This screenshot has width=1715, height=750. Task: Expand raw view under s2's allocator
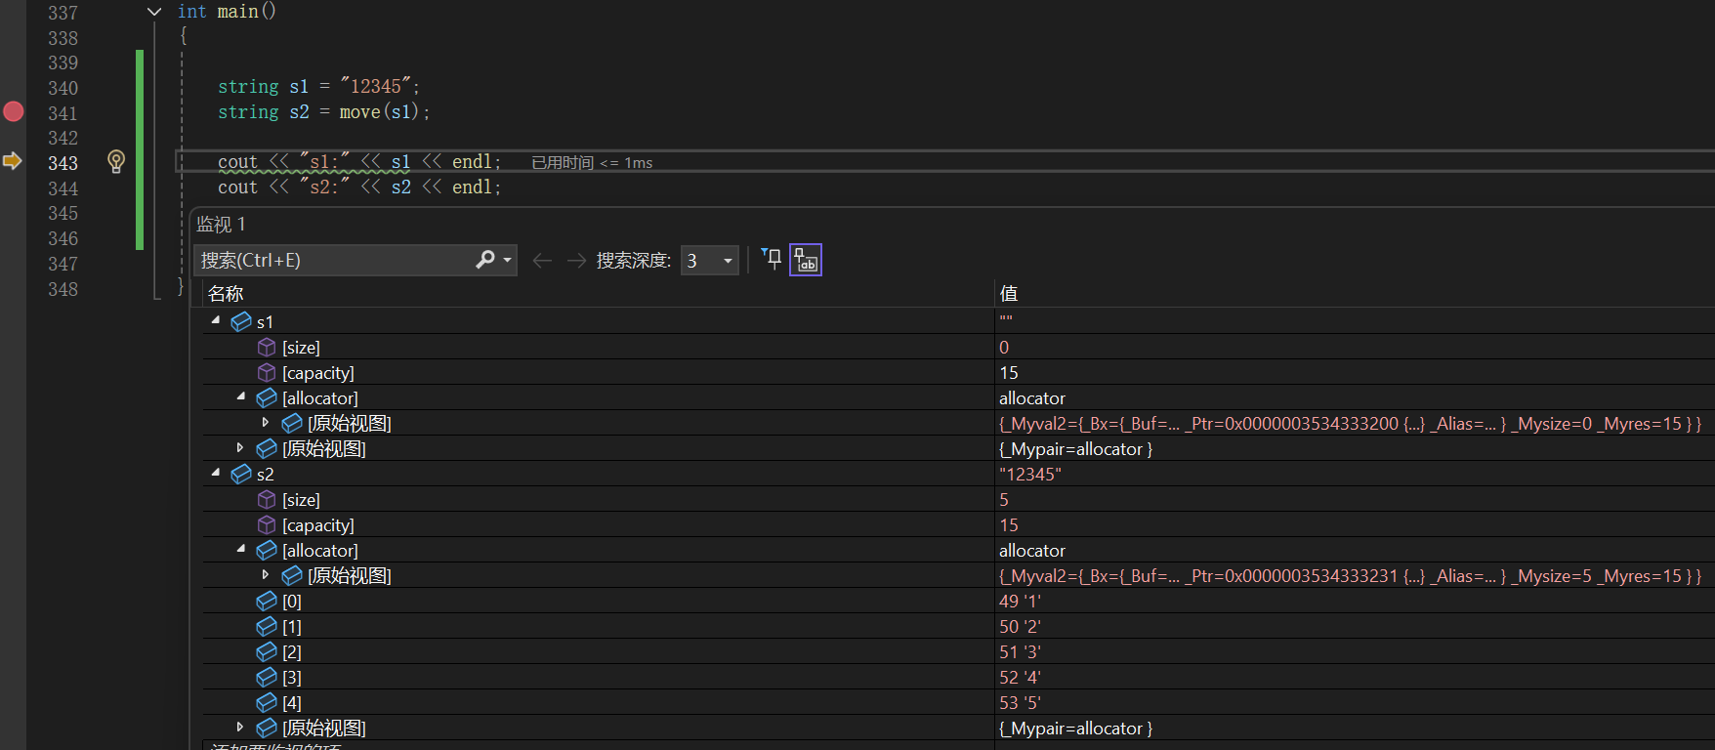[x=266, y=575]
